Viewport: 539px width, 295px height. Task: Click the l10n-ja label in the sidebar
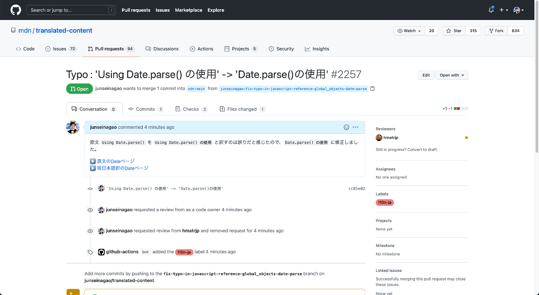tap(385, 202)
